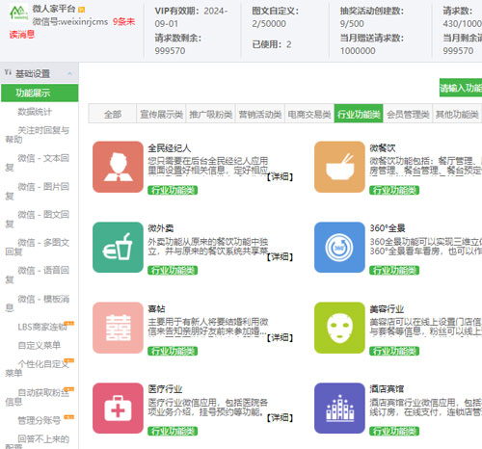Image resolution: width=482 pixels, height=449 pixels.
Task: Click 行业功能类 tag under 美容行业
Action: click(394, 351)
